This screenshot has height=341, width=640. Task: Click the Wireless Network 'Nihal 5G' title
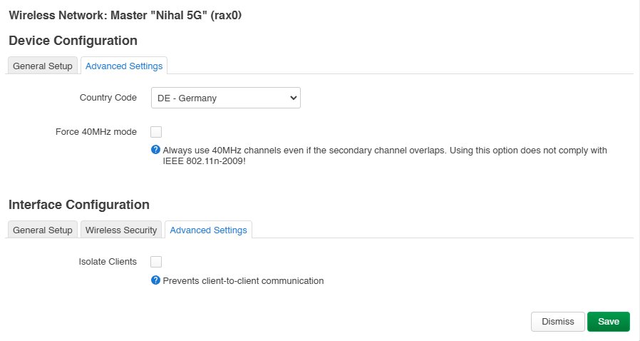125,16
